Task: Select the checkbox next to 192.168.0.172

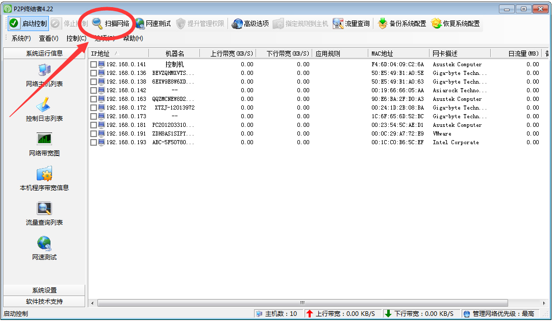Action: point(94,108)
